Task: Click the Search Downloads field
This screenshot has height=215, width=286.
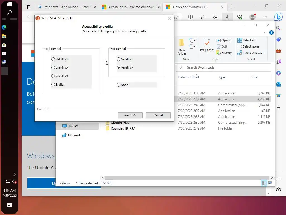Action: [x=223, y=67]
